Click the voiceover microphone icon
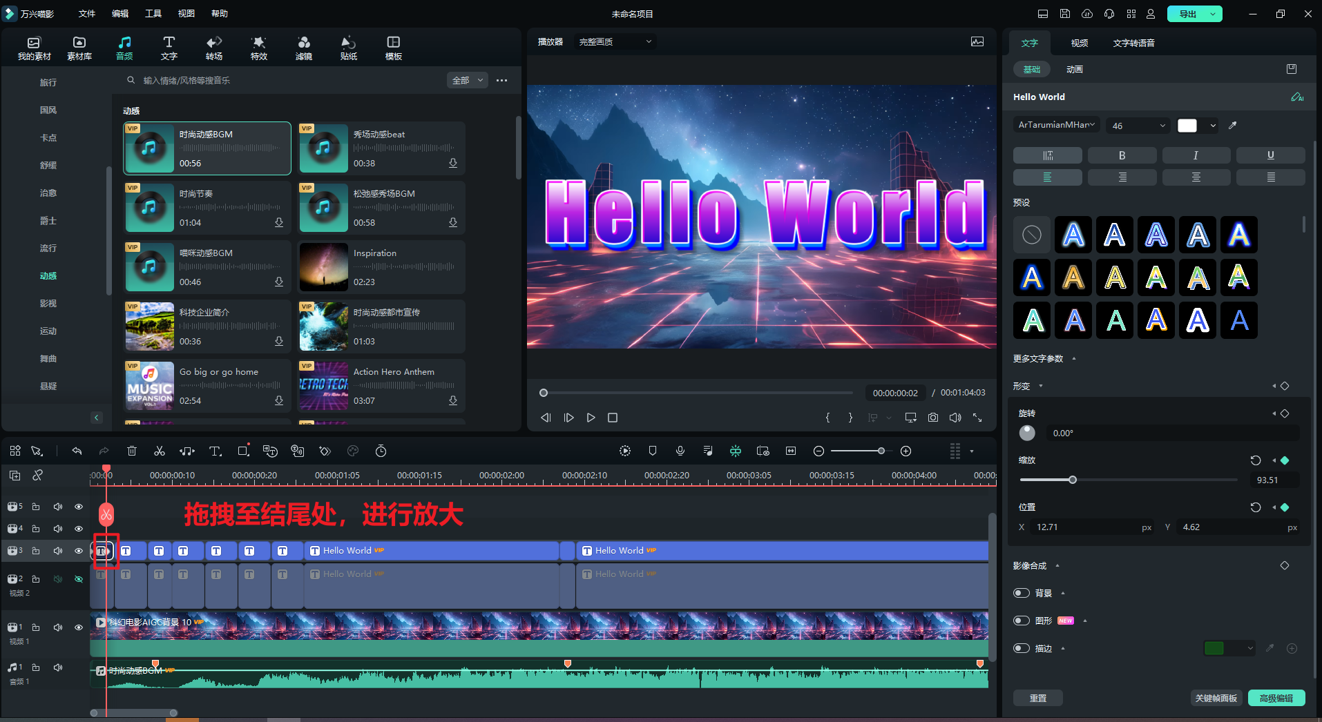Screen dimensions: 1322x722 [680, 451]
